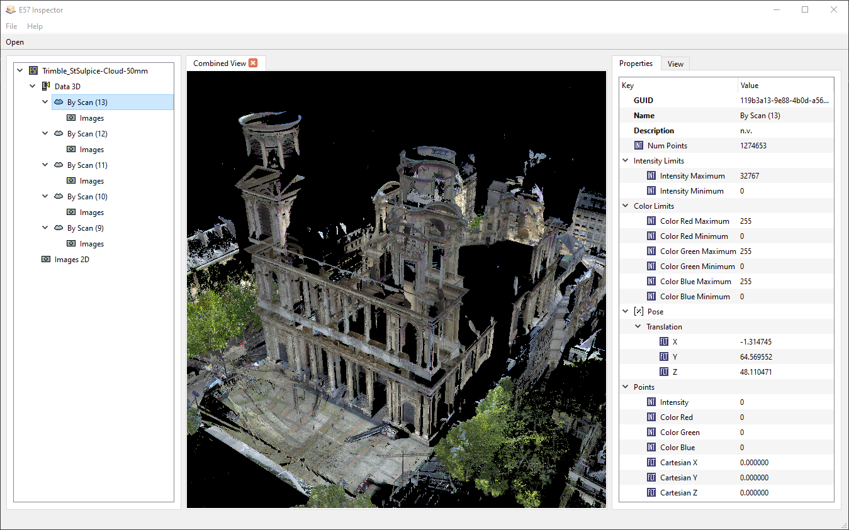Click the image icon under By Scan (10)

(x=71, y=213)
